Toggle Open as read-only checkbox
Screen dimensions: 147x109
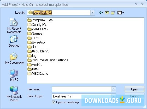(x=54, y=102)
